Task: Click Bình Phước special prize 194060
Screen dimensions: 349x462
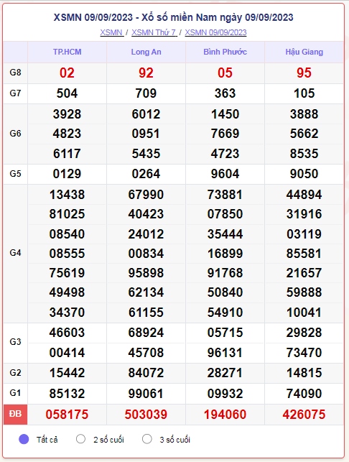Action: pyautogui.click(x=225, y=415)
